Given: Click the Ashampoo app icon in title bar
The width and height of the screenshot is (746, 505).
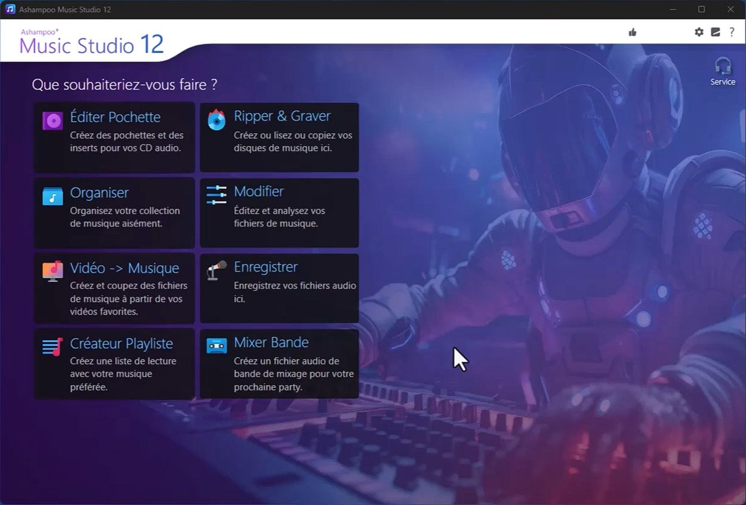Looking at the screenshot, I should pos(10,10).
